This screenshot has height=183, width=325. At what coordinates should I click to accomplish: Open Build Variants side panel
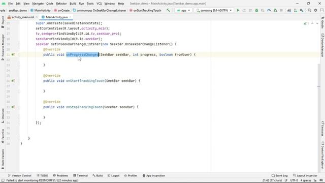3,159
